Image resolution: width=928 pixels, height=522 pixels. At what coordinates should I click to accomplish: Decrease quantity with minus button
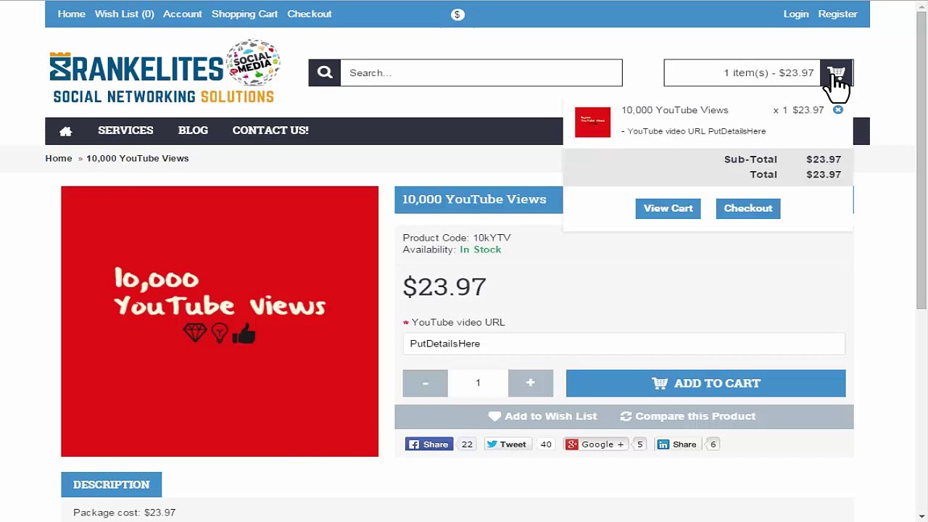(425, 383)
